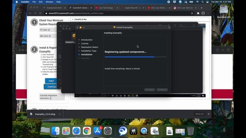Reload the page in Chrome
This screenshot has height=138, width=246.
(x=40, y=13)
